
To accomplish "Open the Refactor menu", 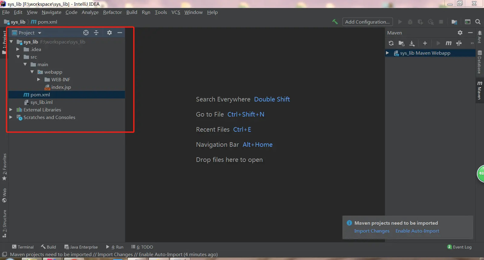I will [113, 12].
